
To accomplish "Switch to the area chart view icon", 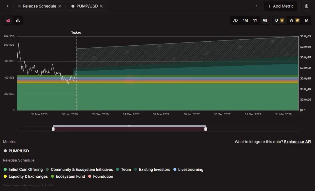I will point(8,20).
